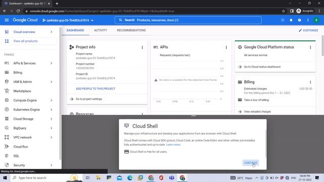Expand the IAM & Admin submenu arrow

(51, 82)
